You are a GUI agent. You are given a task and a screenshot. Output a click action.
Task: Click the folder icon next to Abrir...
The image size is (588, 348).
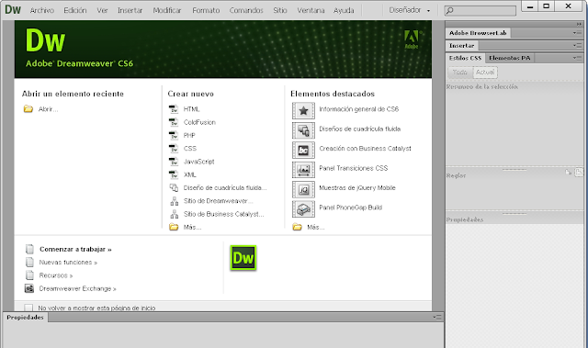click(x=28, y=109)
